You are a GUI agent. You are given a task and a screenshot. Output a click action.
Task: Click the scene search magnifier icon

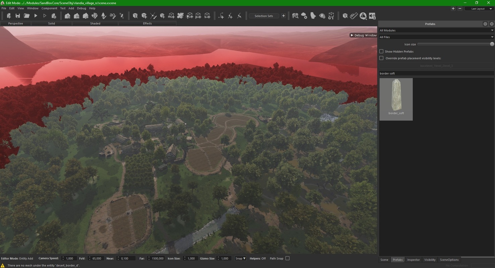(x=295, y=16)
